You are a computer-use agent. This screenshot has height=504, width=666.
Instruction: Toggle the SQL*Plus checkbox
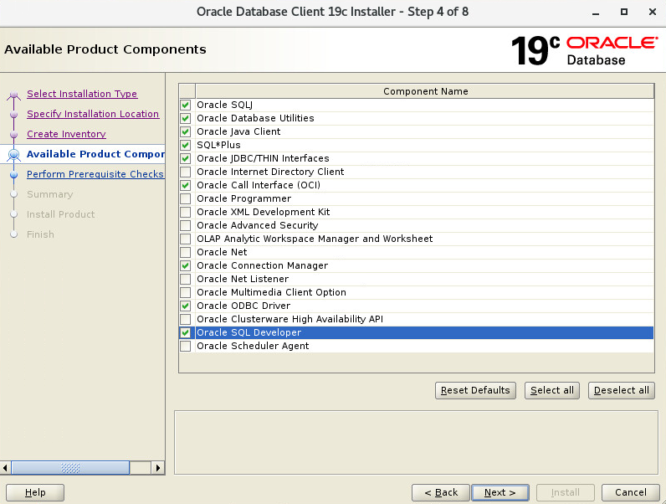[185, 145]
